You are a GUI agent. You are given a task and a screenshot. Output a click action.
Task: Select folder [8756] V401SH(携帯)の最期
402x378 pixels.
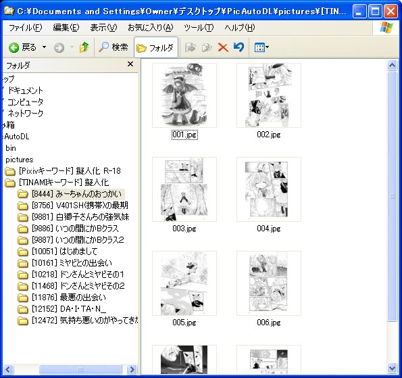click(x=80, y=206)
